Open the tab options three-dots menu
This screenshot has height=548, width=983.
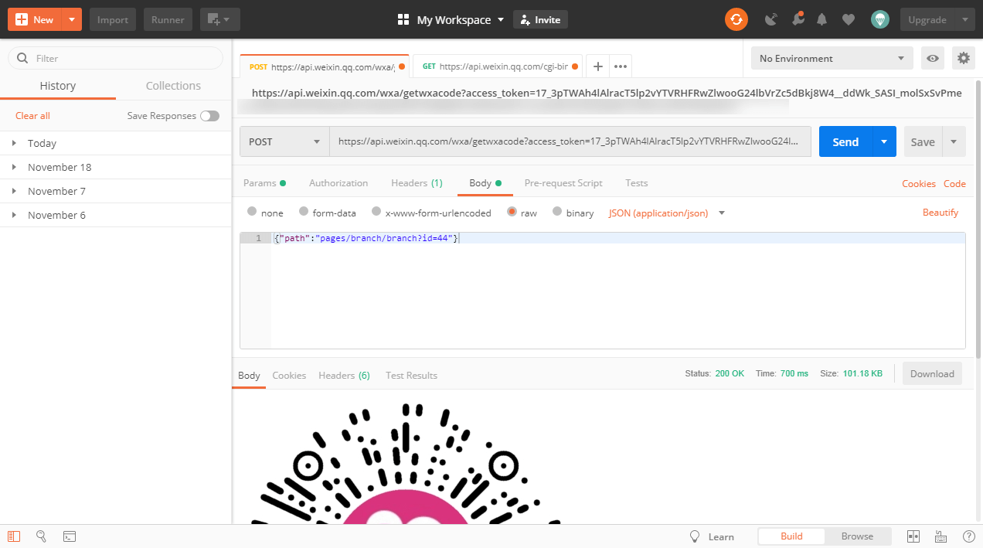621,66
